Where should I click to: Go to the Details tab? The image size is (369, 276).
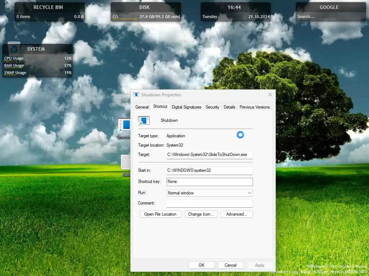[x=229, y=107]
